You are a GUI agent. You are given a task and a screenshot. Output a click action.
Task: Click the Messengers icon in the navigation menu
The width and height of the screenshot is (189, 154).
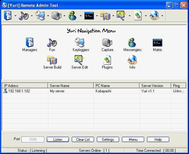(x=132, y=43)
